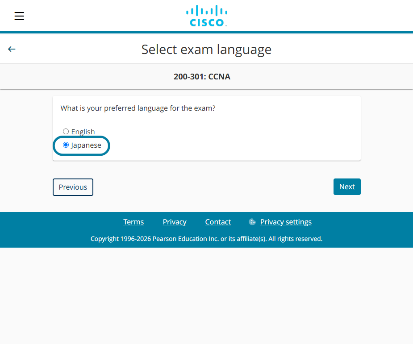Open the hamburger navigation menu
This screenshot has width=413, height=344.
(x=19, y=16)
